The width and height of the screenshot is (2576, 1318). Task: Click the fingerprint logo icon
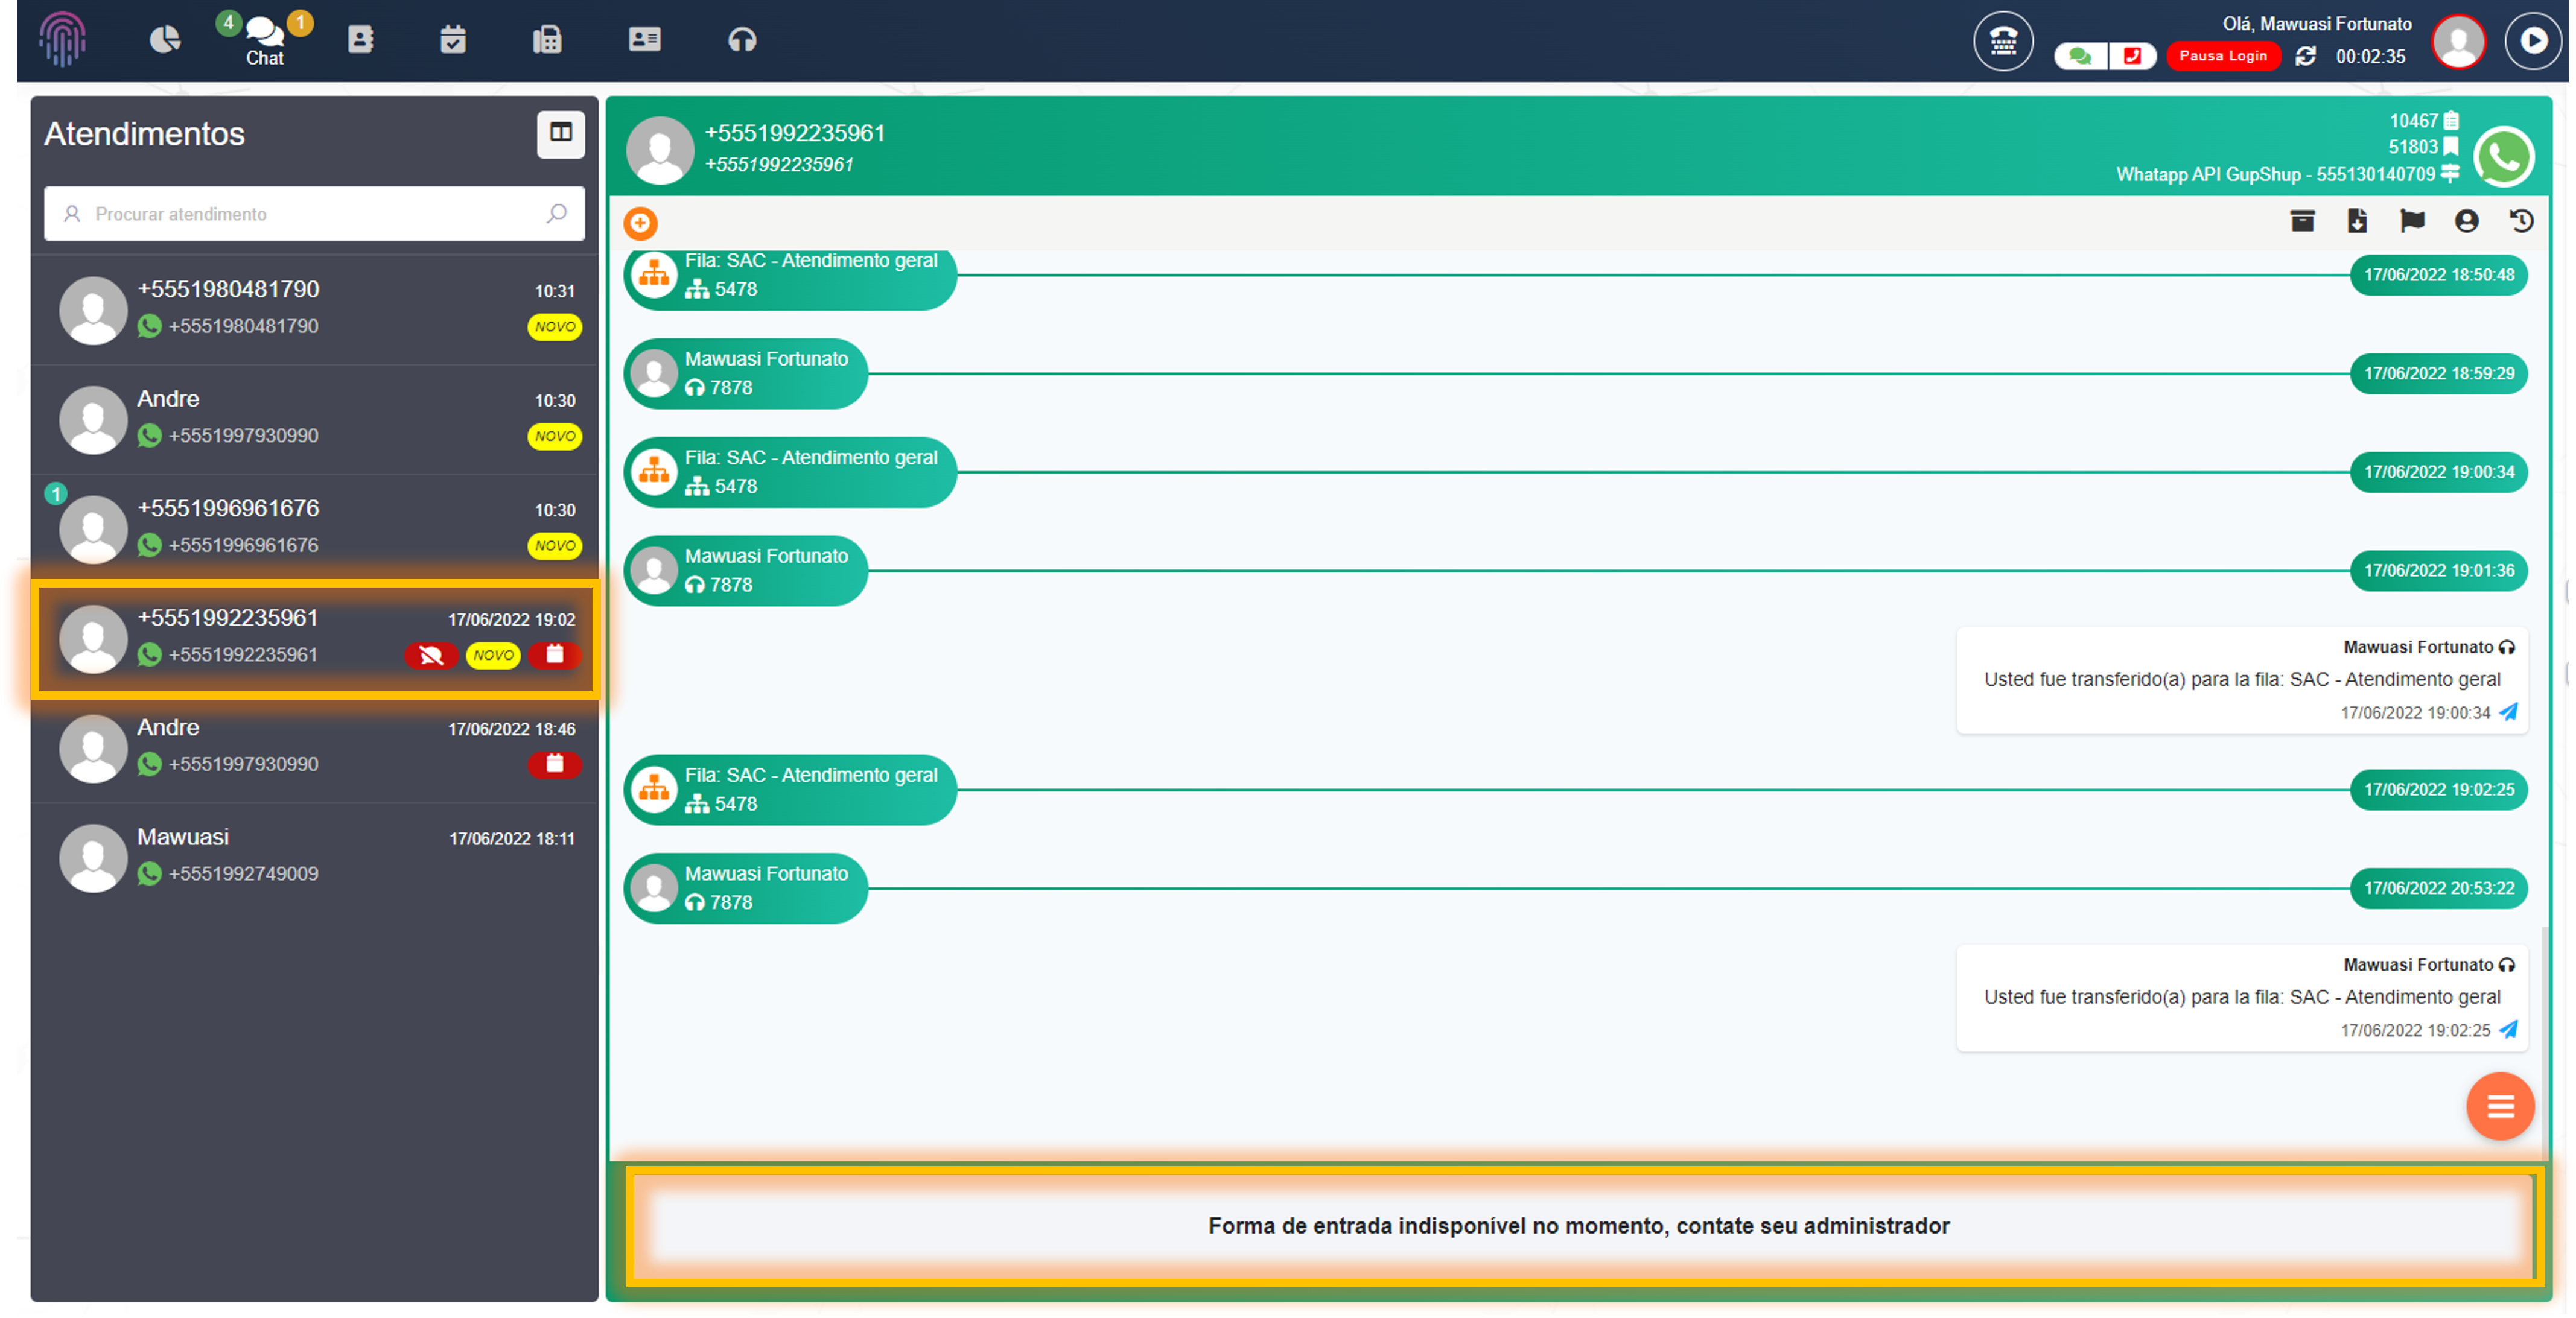62,40
